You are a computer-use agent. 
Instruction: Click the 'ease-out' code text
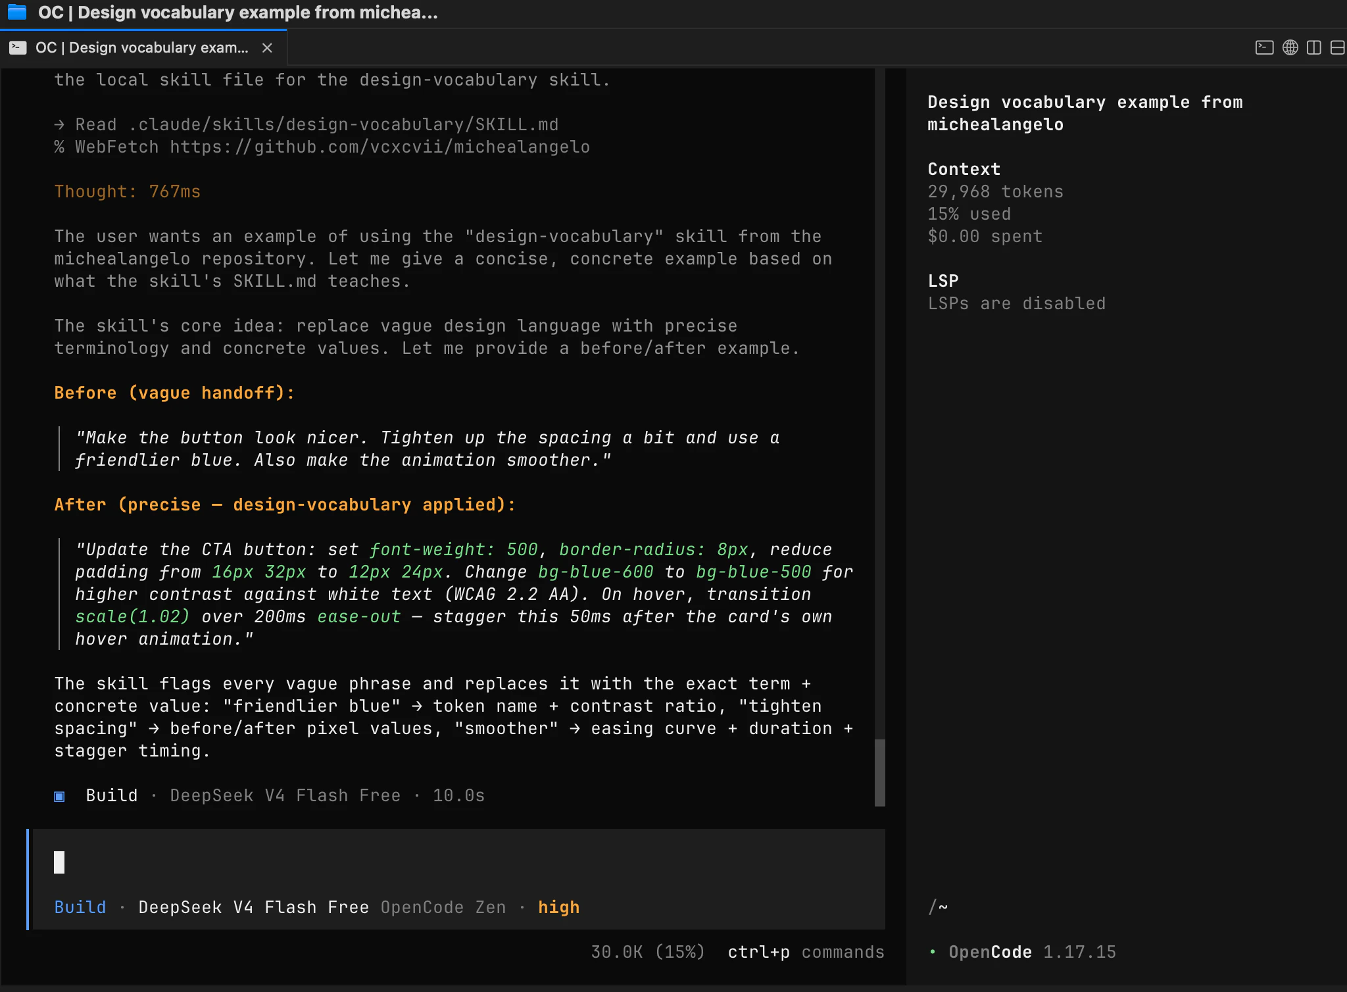[359, 616]
